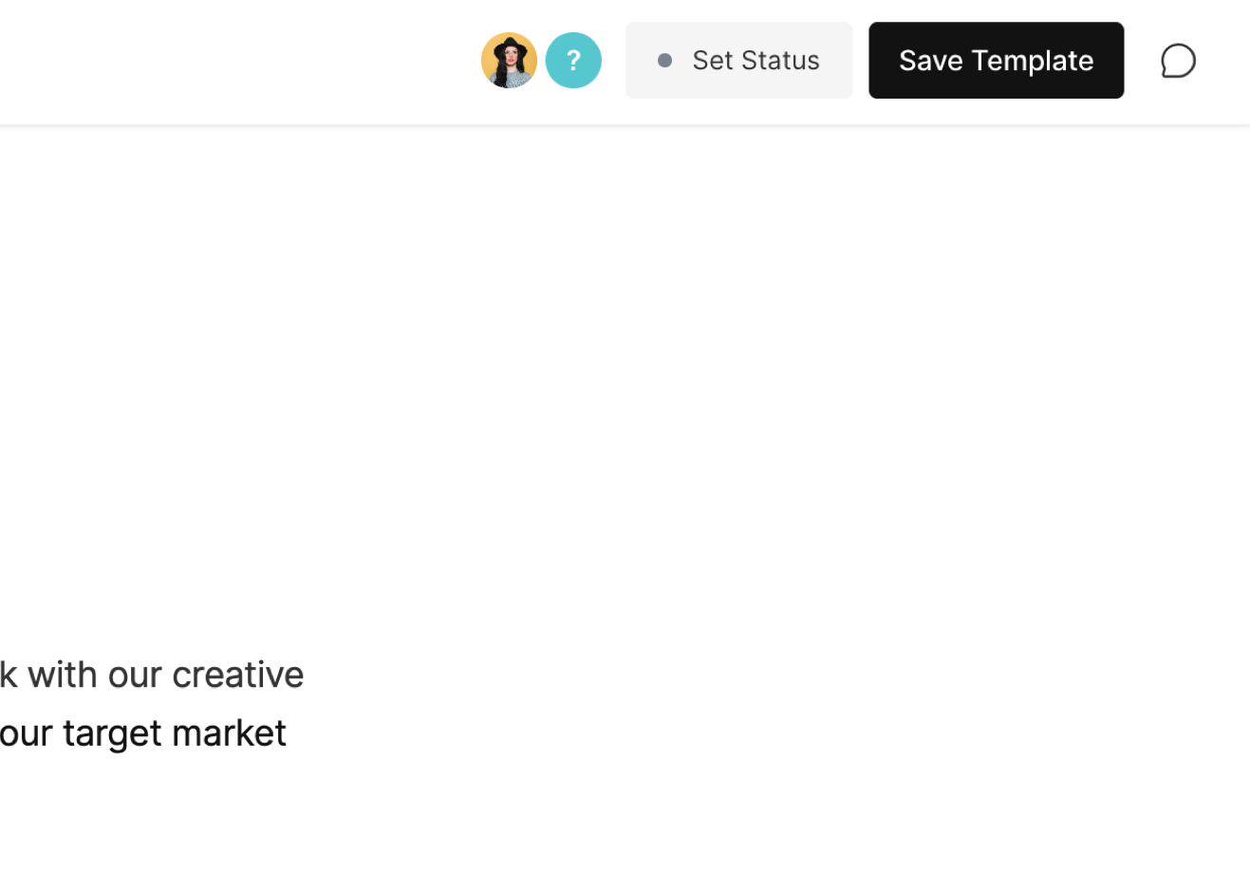Click the word "market" in the document
The image size is (1250, 871).
pos(229,732)
